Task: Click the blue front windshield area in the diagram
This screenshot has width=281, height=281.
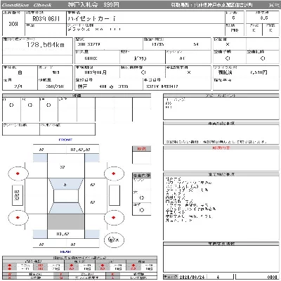Action: click(66, 184)
